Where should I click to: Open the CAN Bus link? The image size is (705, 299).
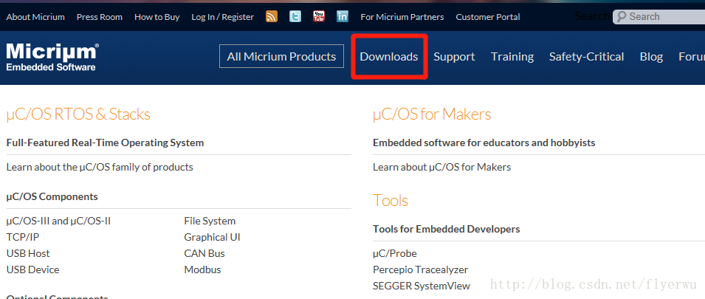click(204, 253)
